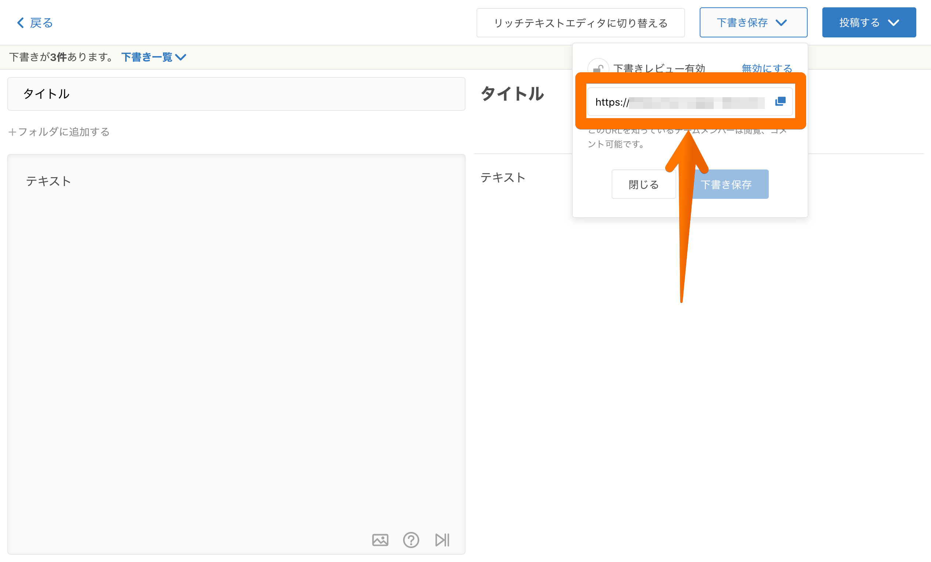Click the preview pane テキスト body text

503,178
